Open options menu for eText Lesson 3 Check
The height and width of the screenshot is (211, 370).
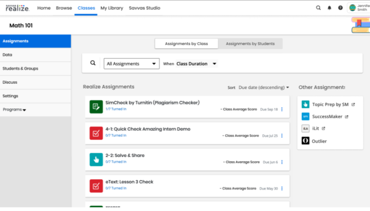pyautogui.click(x=282, y=188)
